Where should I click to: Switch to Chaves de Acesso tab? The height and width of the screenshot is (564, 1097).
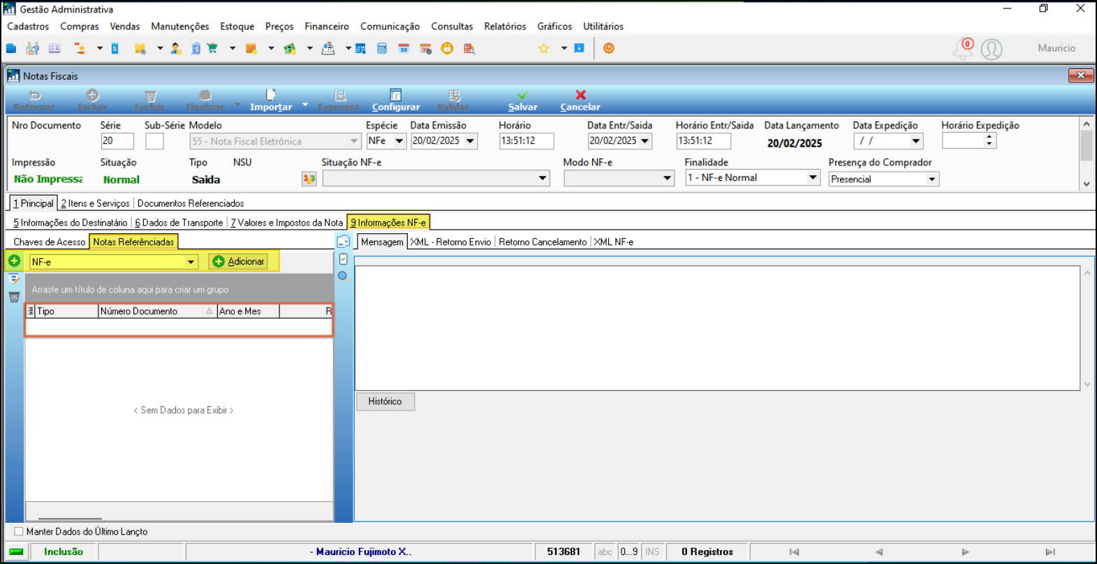click(49, 242)
